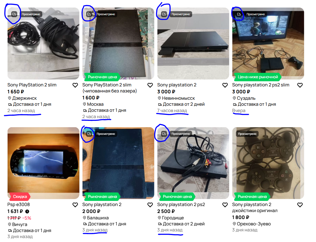This screenshot has height=242, width=316.
Task: Click the Просмотрено label on the Невинномысск photo
Action: 181,14
